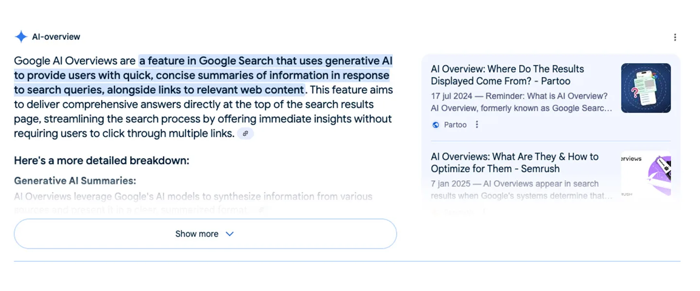Viewport: 700px width, 291px height.
Task: Click the 'AI-overview' label text
Action: click(x=56, y=36)
